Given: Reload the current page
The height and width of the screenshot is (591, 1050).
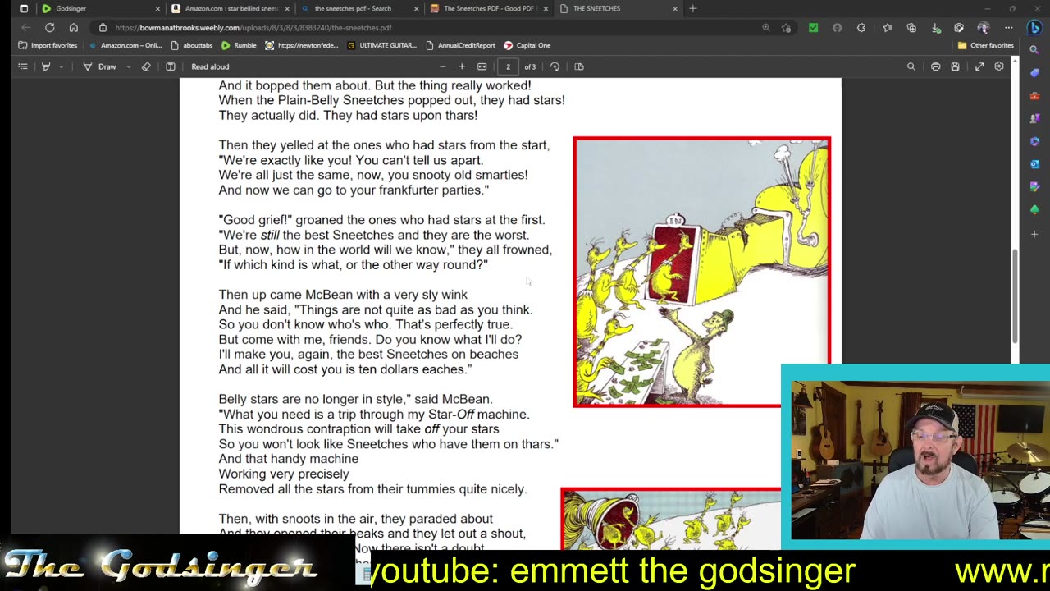Looking at the screenshot, I should (x=49, y=27).
